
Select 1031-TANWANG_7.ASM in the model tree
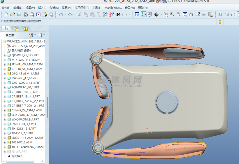[x=27, y=147]
